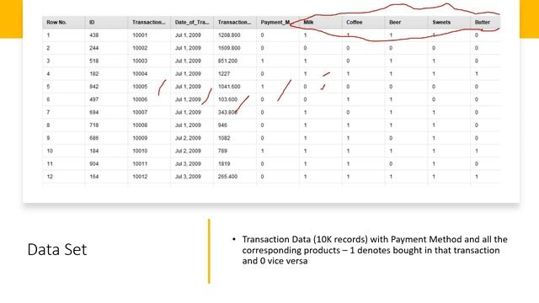Click ID cell '182'
The image size is (539, 303).
93,74
